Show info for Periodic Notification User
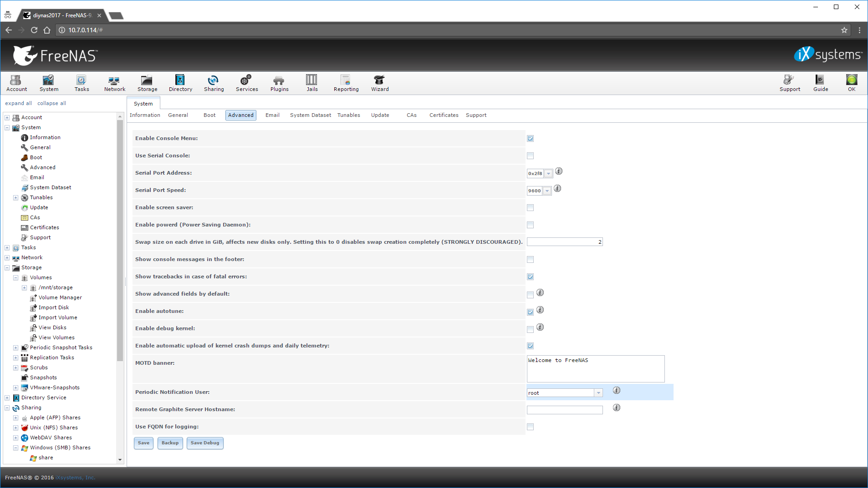This screenshot has width=868, height=488. click(x=617, y=390)
